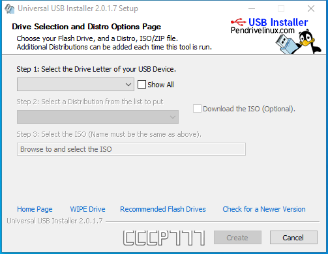Viewport: 328px width, 254px height.
Task: Click the Create button
Action: click(237, 238)
